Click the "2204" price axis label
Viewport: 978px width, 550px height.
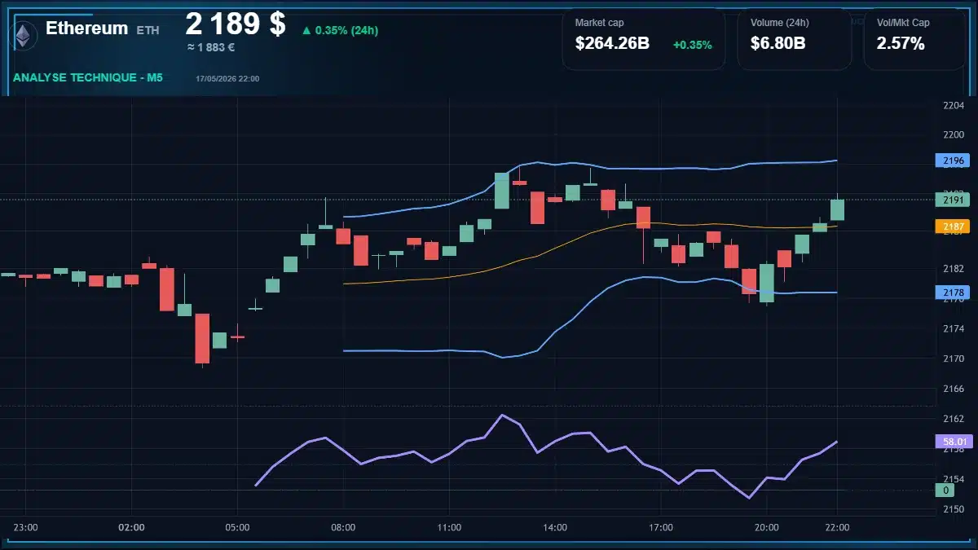click(x=953, y=105)
